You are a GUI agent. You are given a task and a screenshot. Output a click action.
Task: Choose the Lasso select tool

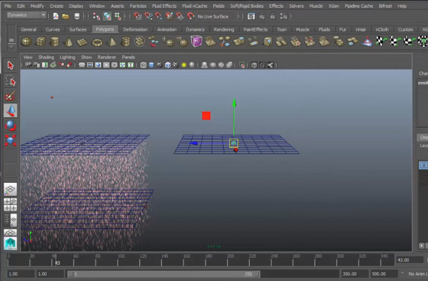pyautogui.click(x=10, y=81)
